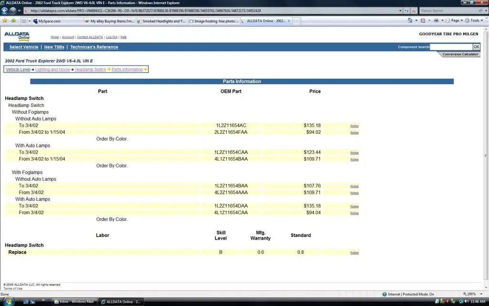Screen dimensions: 489x306
Task: Open the address bar history dropdown
Action: tap(401, 11)
